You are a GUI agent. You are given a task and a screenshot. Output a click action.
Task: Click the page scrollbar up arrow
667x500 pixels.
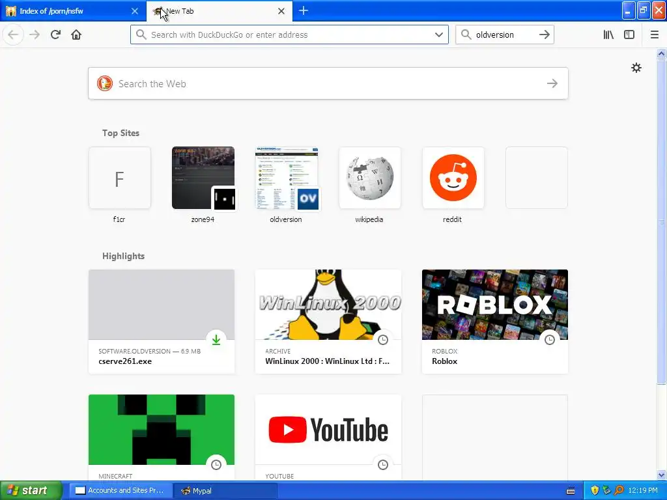click(661, 53)
